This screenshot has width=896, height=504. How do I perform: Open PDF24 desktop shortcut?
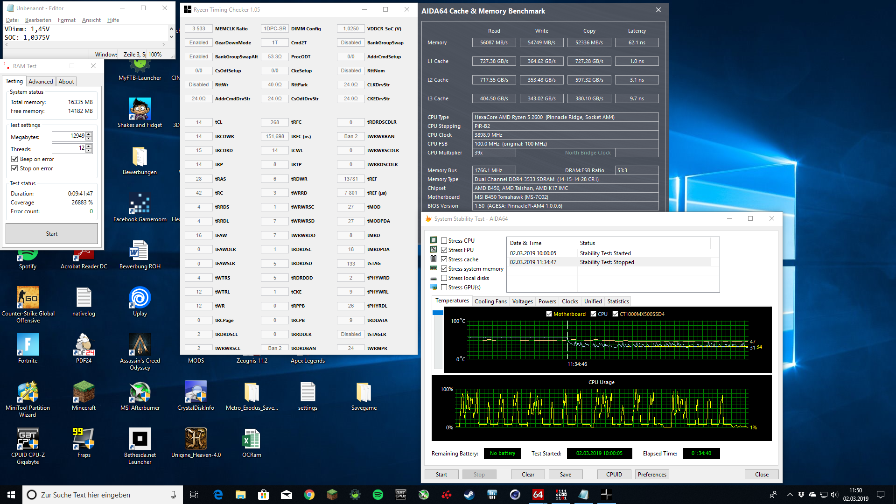pyautogui.click(x=84, y=348)
